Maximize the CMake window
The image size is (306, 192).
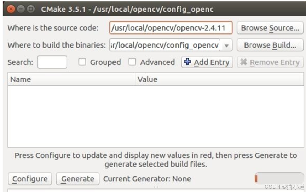[x=31, y=9]
